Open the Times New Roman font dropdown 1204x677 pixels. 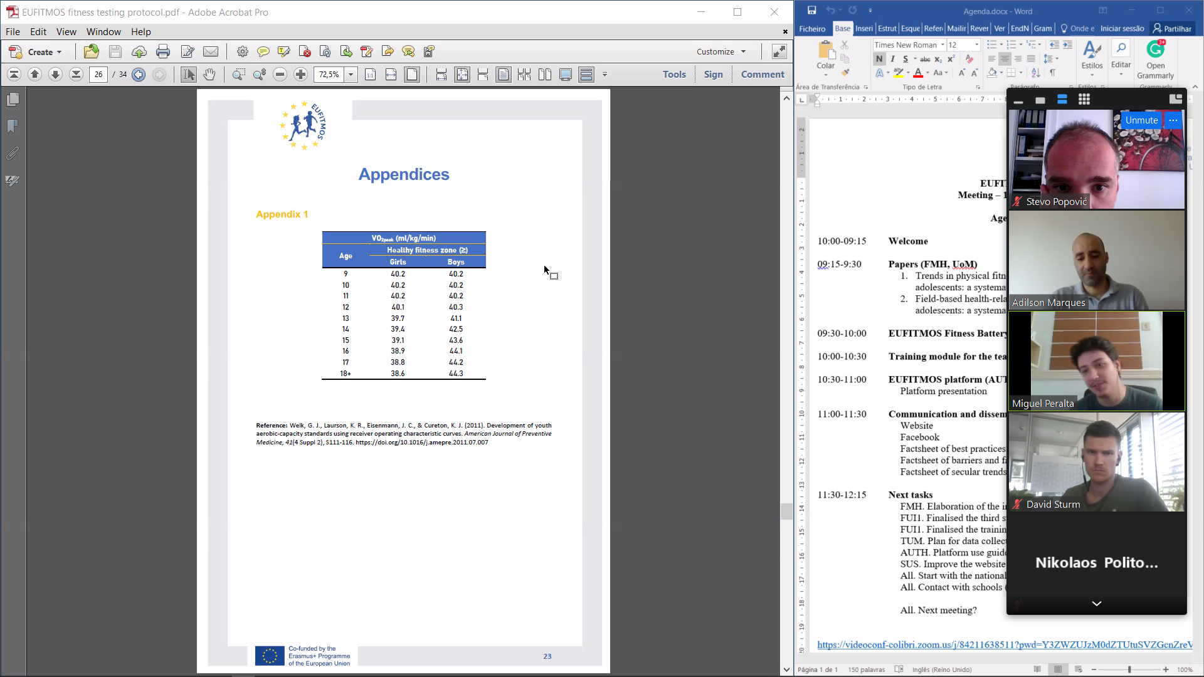pyautogui.click(x=943, y=45)
